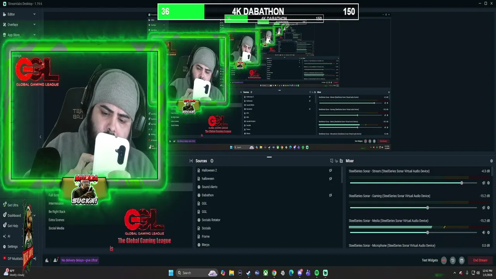The height and width of the screenshot is (279, 496).
Task: Click the icon left of Sources title
Action: point(191,161)
